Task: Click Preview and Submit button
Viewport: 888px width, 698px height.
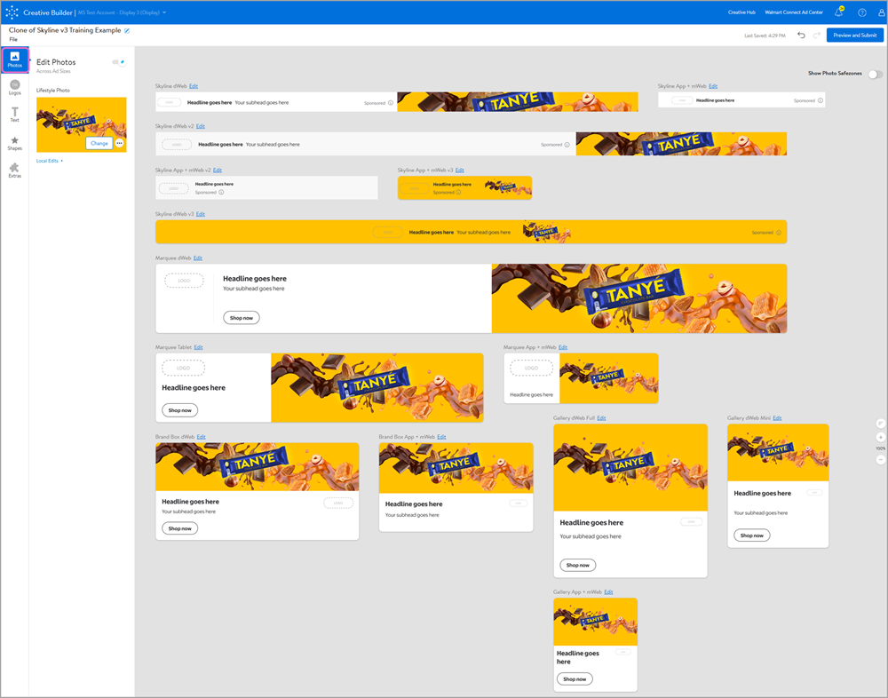Action: click(854, 36)
